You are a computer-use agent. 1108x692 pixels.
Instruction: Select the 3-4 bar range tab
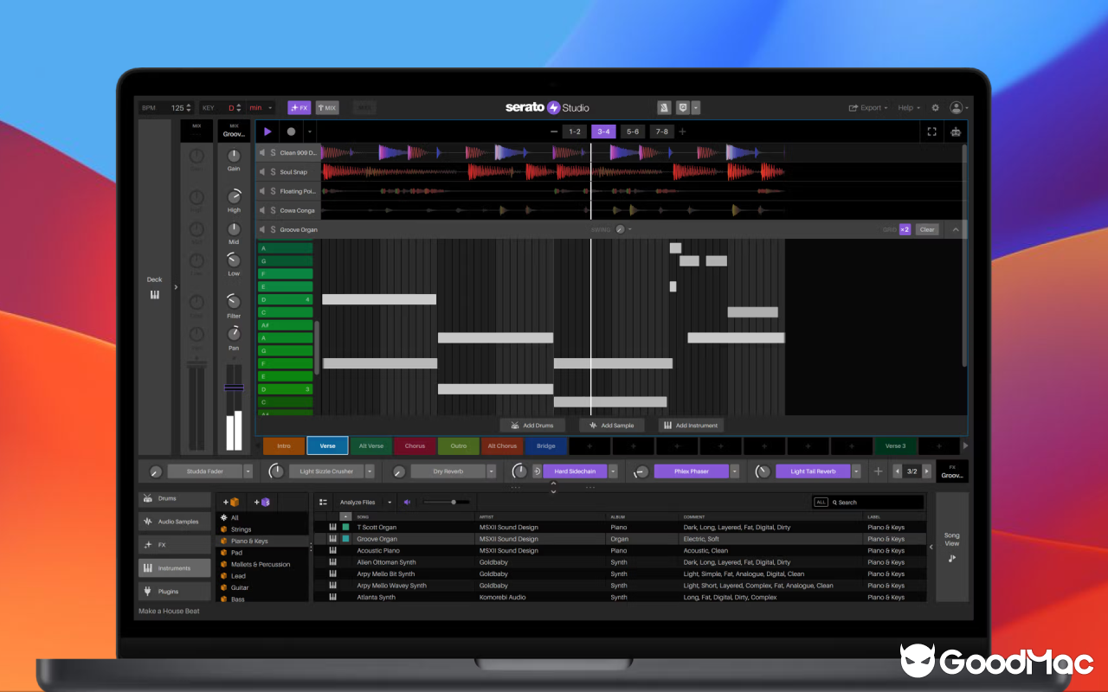602,131
